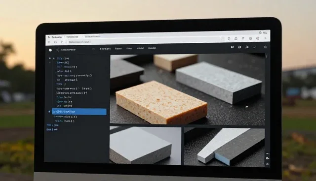The height and width of the screenshot is (181, 316).
Task: Open the bottom-right white and dark slab image
Action: pos(224,147)
